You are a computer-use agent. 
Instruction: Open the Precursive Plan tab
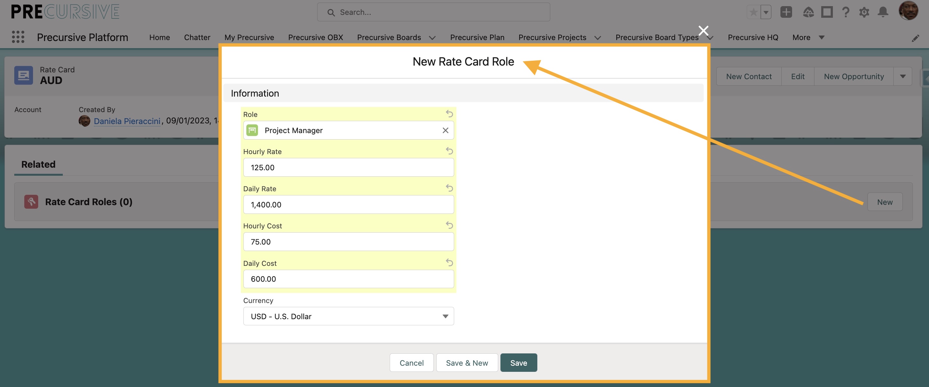[x=477, y=37]
